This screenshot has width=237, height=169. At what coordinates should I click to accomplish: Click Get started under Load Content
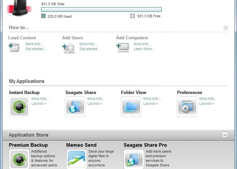(36, 49)
